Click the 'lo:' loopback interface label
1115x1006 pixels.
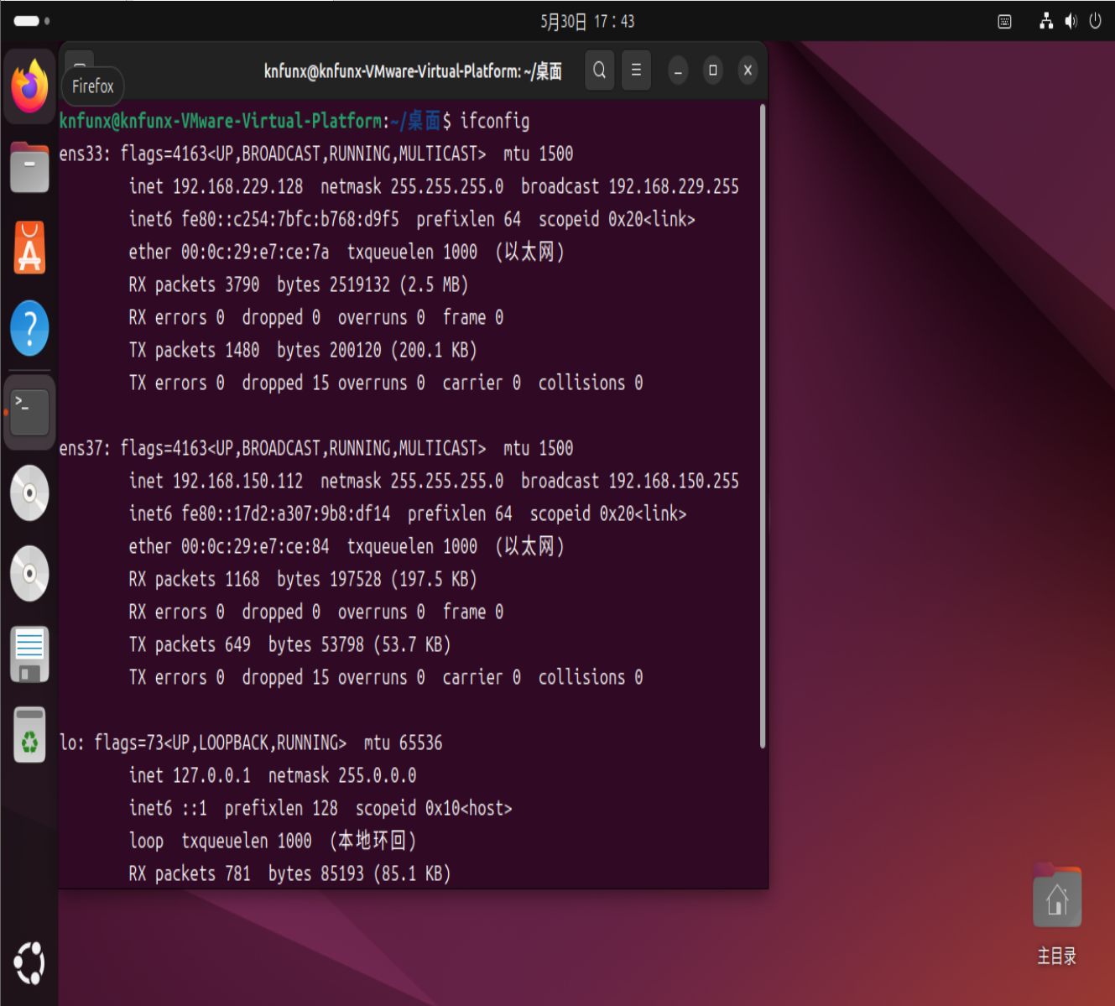click(71, 743)
